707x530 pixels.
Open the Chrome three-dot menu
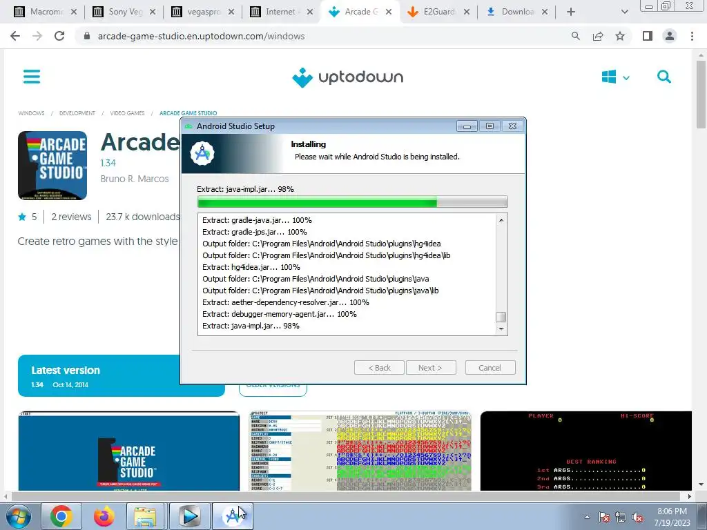692,36
